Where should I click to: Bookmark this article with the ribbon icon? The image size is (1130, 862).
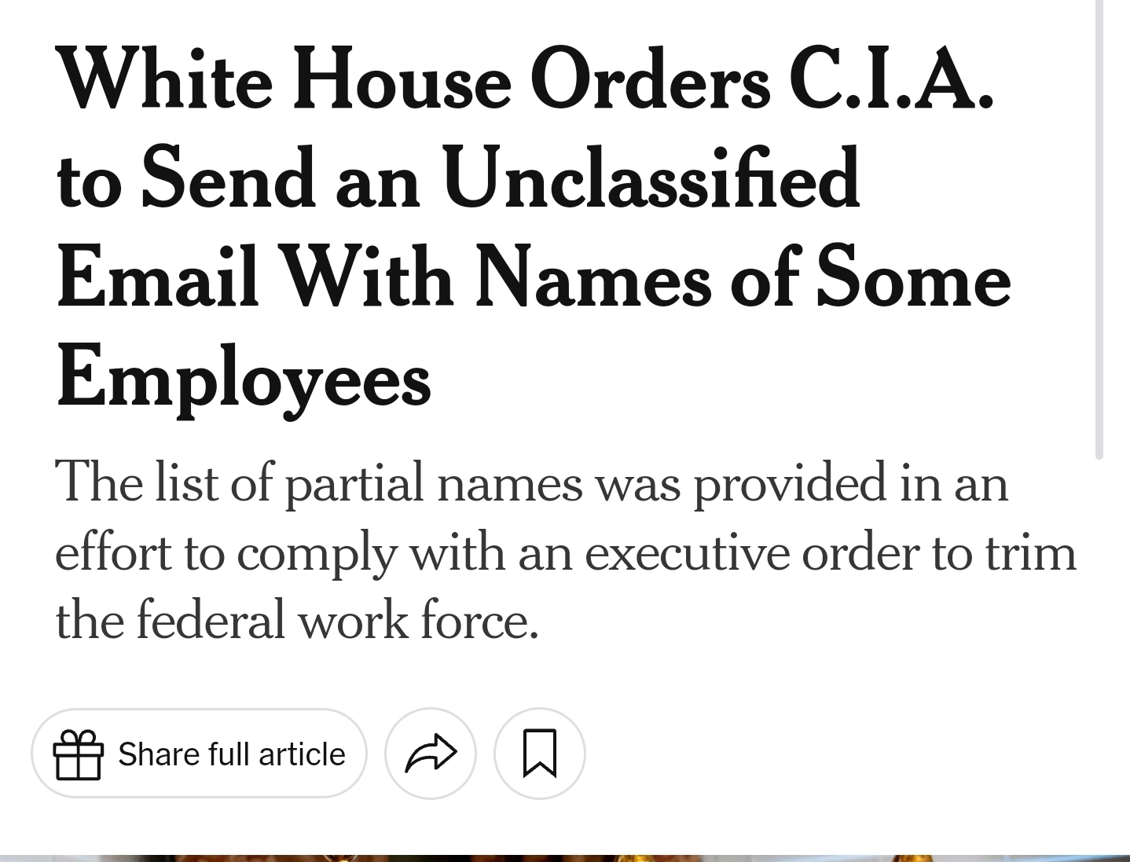540,754
